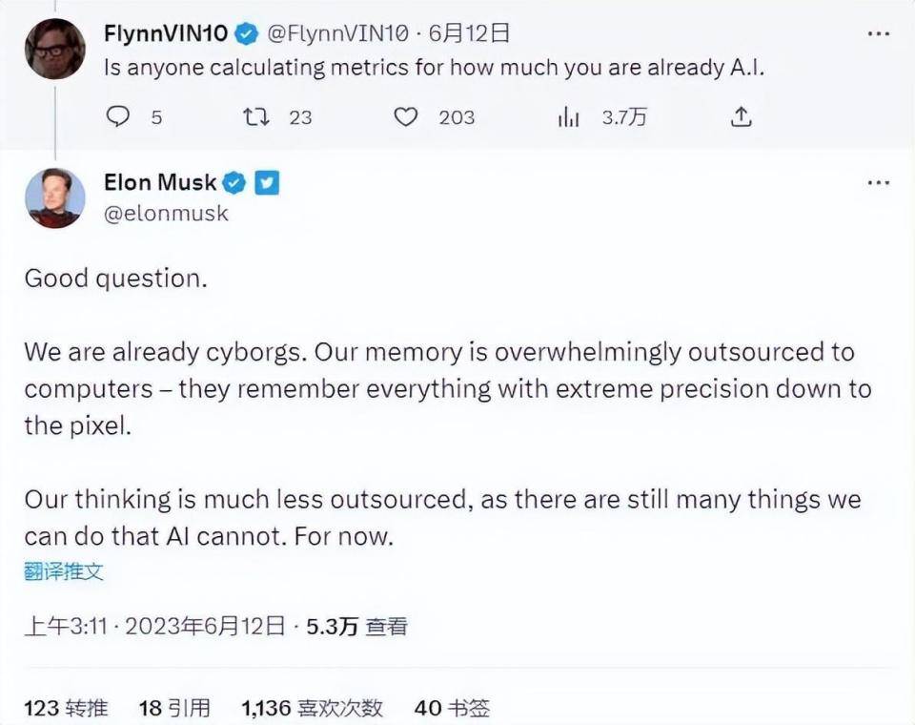Open more options on FlynnVIN10's tweet
This screenshot has height=725, width=915.
coord(878,33)
